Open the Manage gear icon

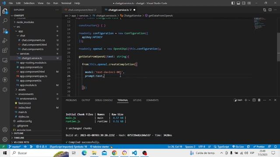[x=5, y=139]
